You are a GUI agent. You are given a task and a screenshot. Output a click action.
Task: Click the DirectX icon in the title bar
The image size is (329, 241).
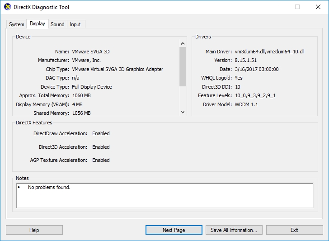(x=8, y=7)
